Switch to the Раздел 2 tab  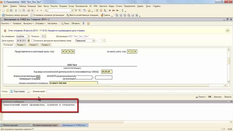click(33, 45)
